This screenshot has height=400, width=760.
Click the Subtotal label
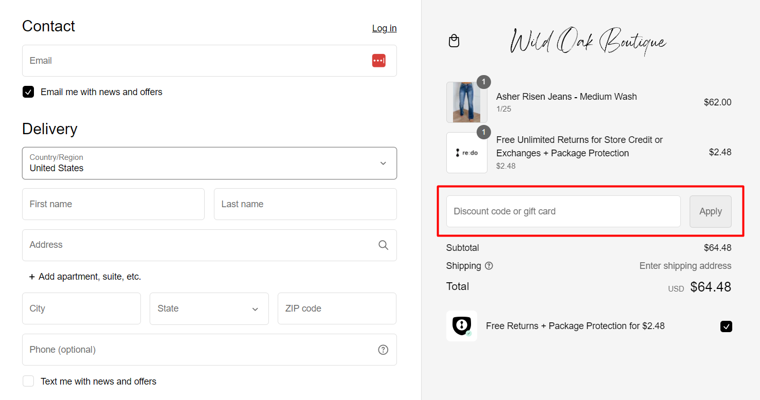463,248
